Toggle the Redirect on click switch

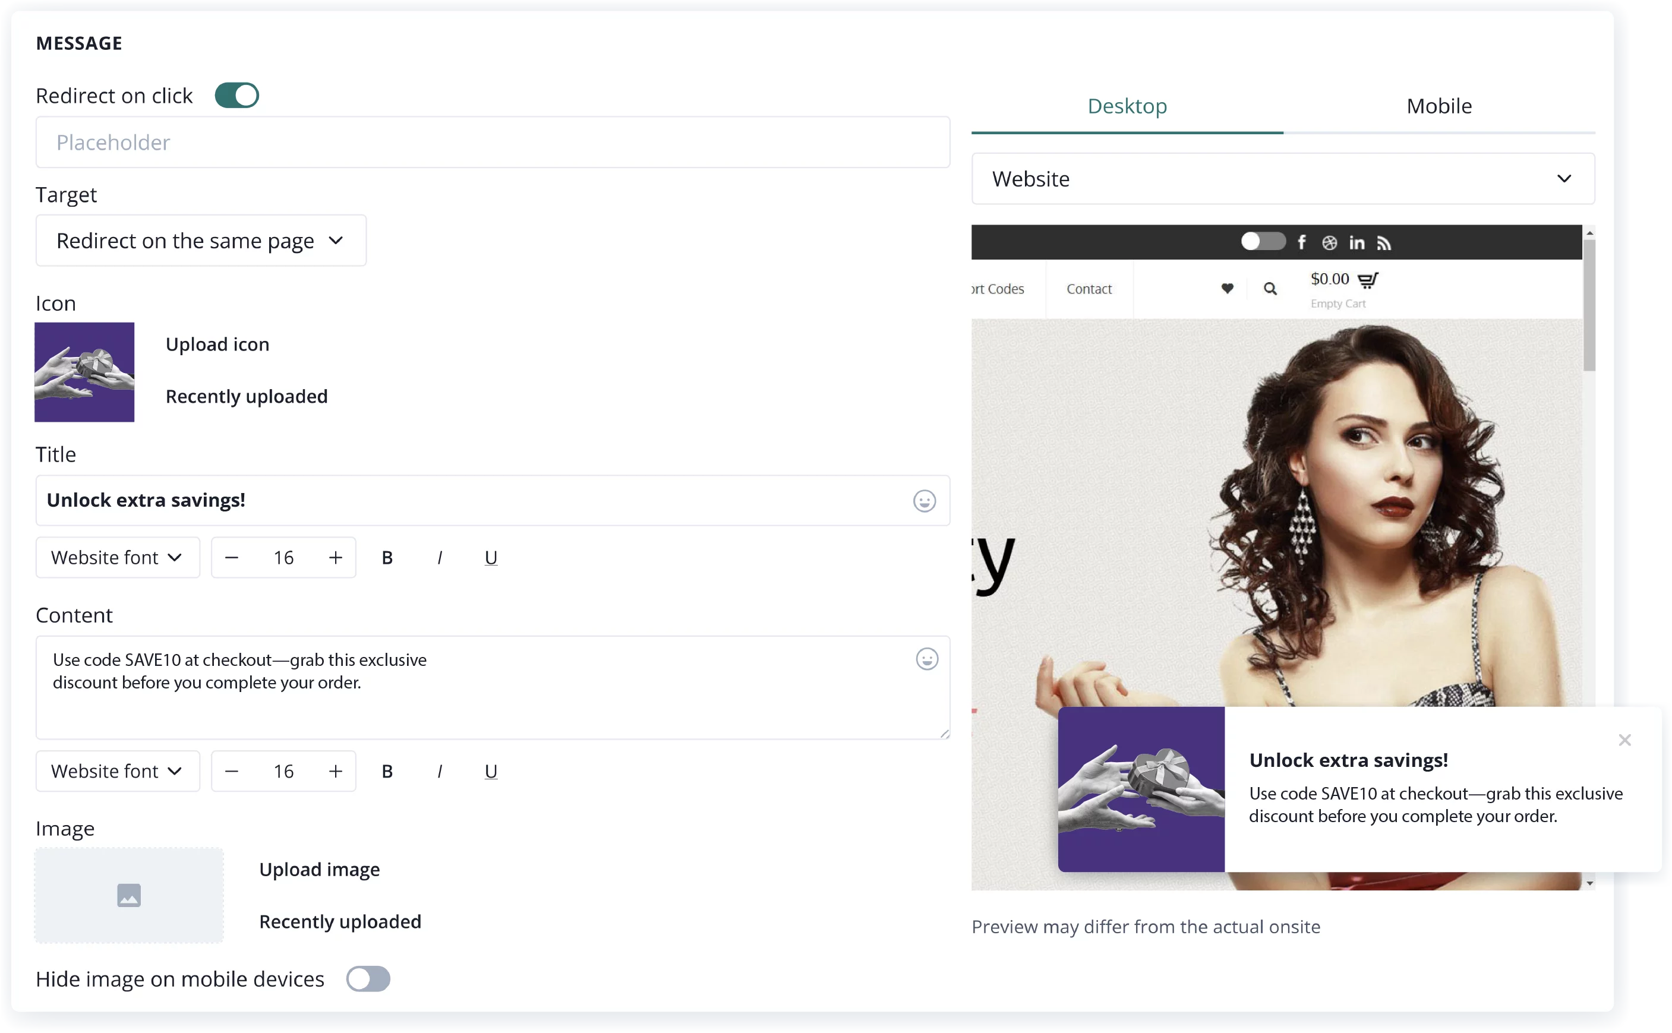(236, 96)
